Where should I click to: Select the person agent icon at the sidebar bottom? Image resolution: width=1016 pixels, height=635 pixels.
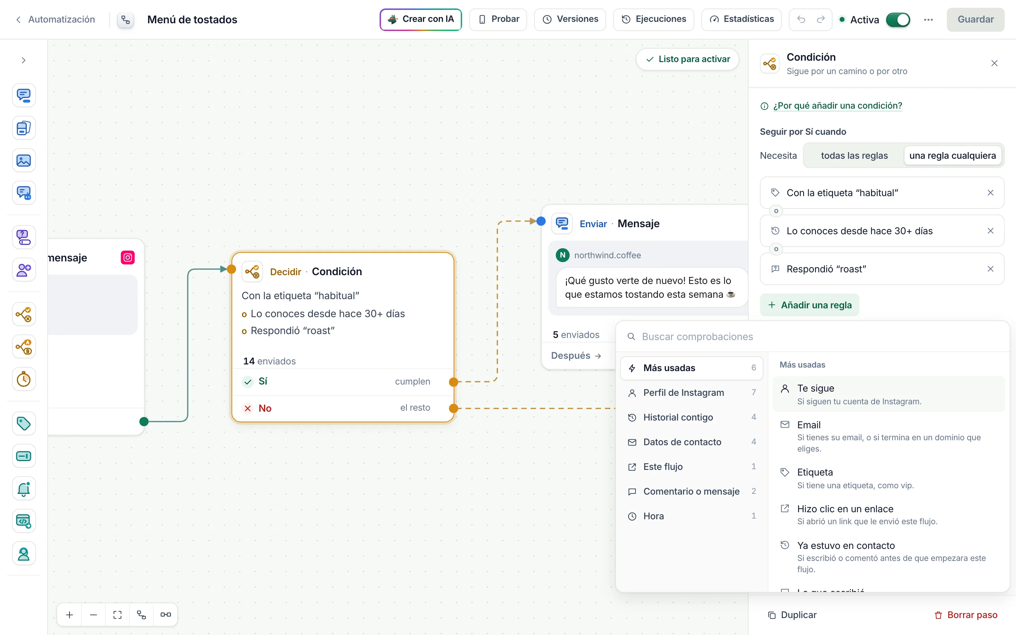pos(24,554)
